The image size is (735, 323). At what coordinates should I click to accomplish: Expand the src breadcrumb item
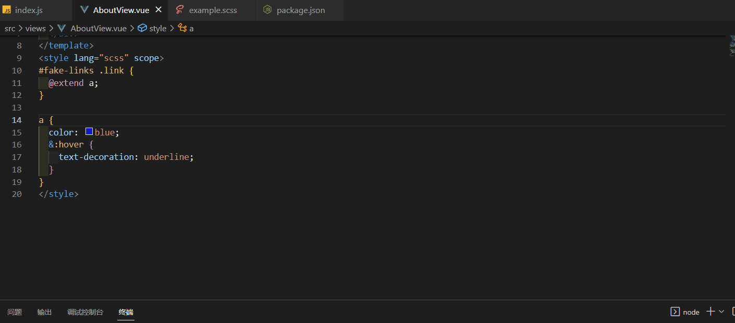pyautogui.click(x=10, y=28)
